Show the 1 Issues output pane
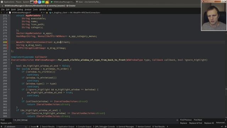This screenshot has width=227, height=128. point(33,127)
